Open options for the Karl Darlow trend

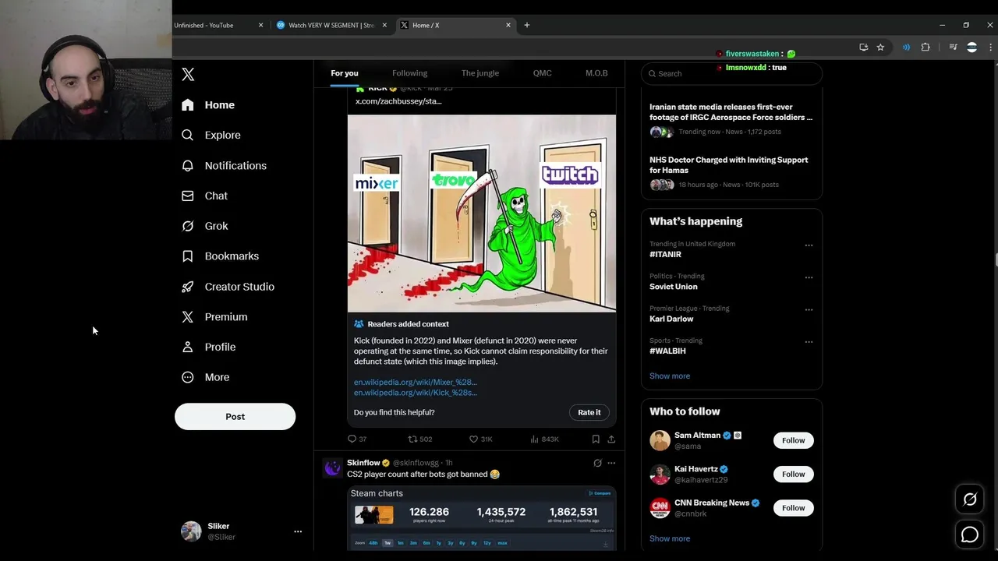(809, 309)
